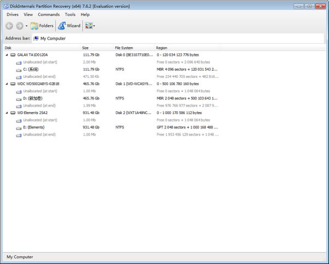
Task: Click the GALAX TA1D0120A disk icon
Action: (x=13, y=55)
